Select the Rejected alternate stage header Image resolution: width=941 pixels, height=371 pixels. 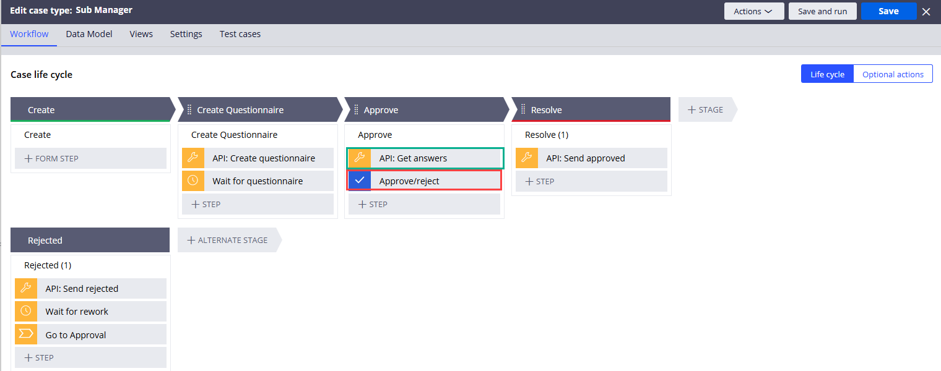point(90,240)
